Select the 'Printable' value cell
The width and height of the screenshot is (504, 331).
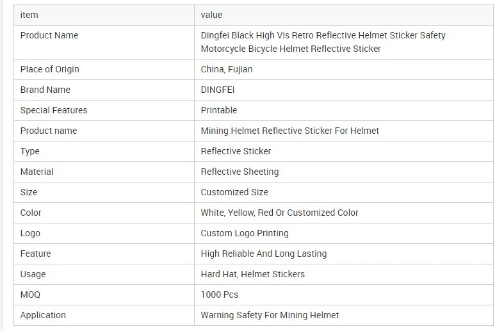(x=344, y=110)
